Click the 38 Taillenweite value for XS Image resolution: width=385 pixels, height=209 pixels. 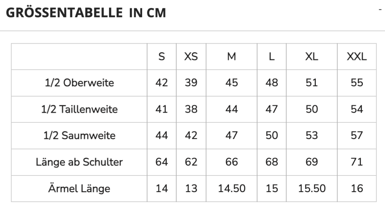191,109
